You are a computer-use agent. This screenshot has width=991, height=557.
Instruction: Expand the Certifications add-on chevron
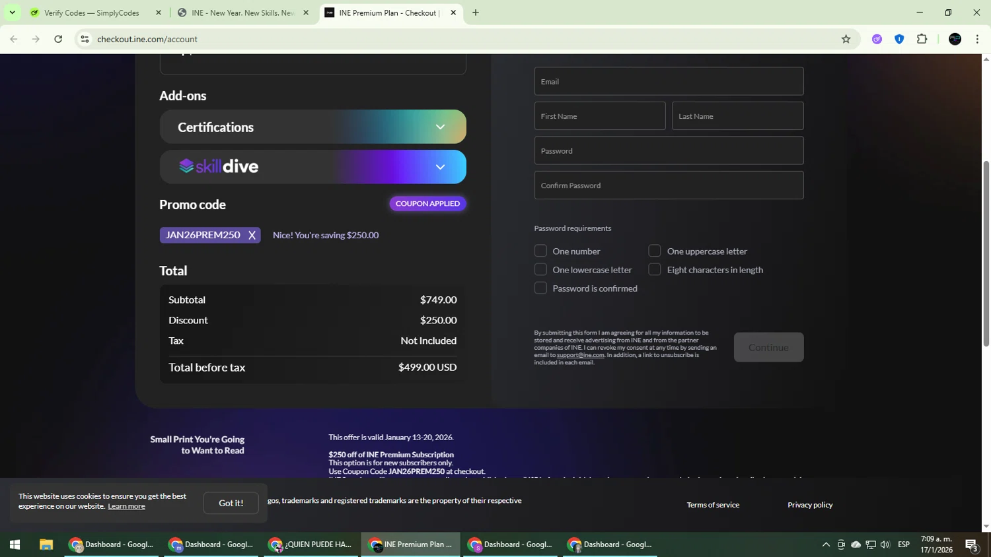tap(440, 127)
